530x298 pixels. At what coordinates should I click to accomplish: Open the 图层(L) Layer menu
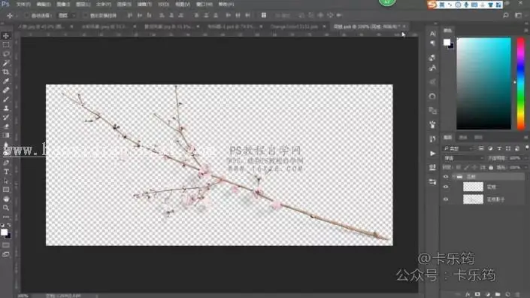83,5
